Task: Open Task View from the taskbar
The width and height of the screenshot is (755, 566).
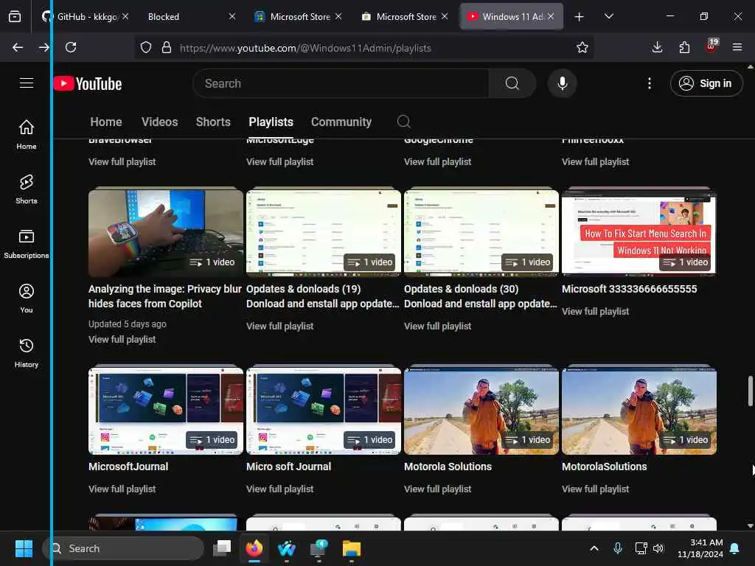Action: (222, 548)
